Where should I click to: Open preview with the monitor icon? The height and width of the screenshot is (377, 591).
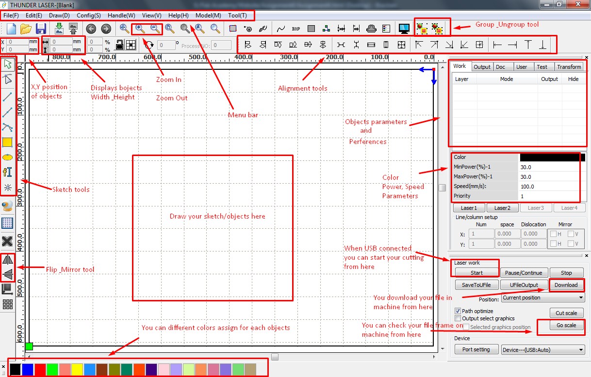(x=404, y=29)
